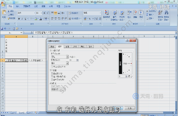178x116 pixels.
Task: Switch to the Fill tab in the dialog
Action: [82, 46]
